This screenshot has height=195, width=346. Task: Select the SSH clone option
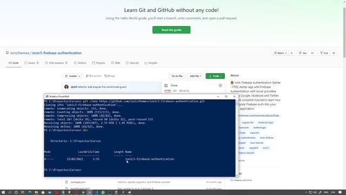pyautogui.click(x=175, y=90)
